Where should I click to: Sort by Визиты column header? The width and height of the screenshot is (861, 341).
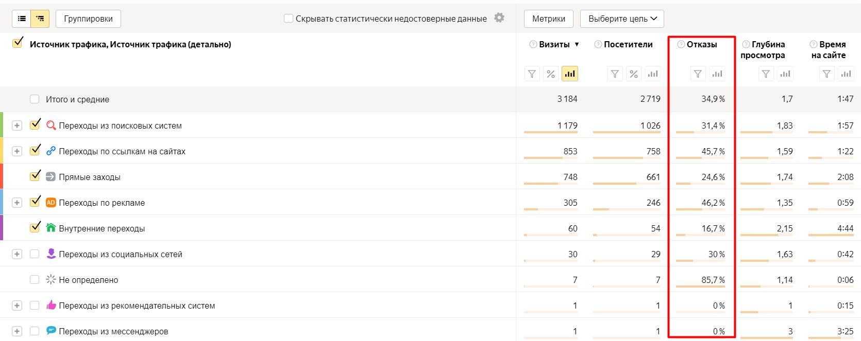[x=554, y=44]
